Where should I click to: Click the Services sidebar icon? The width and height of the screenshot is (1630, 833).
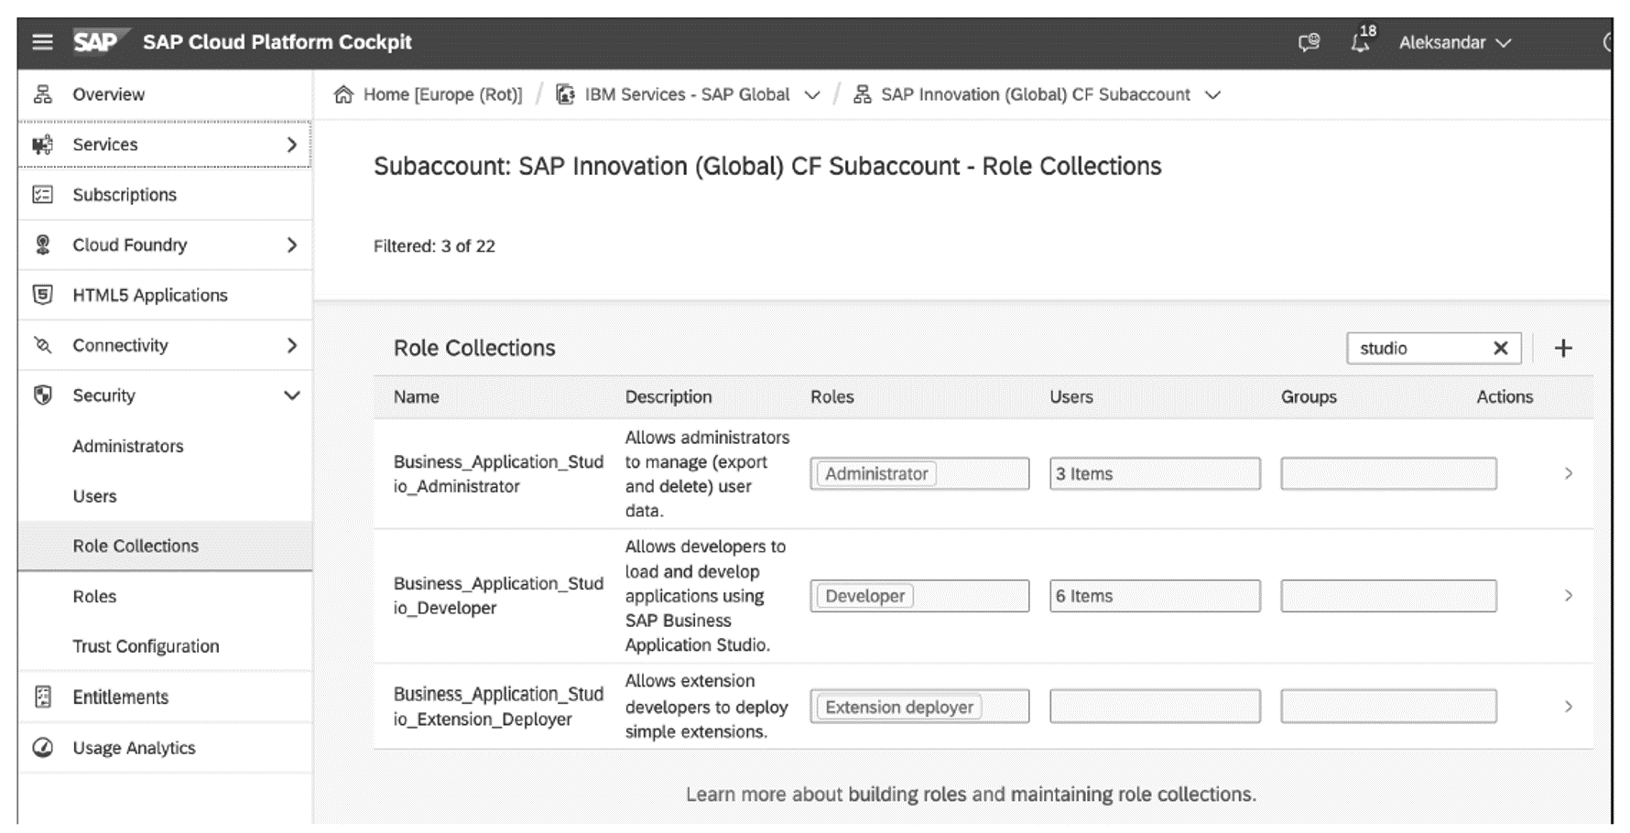pos(43,145)
